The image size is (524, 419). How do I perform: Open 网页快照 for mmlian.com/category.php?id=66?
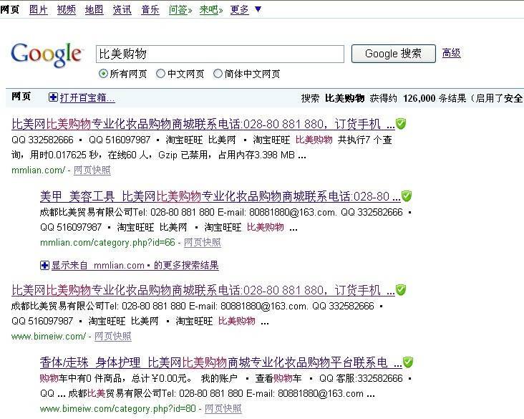[x=203, y=242]
